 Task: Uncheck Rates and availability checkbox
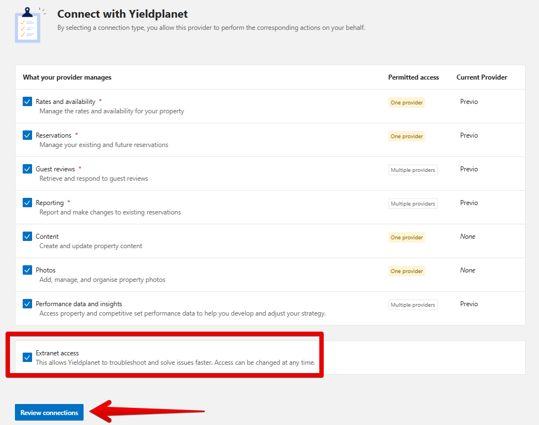(x=28, y=102)
